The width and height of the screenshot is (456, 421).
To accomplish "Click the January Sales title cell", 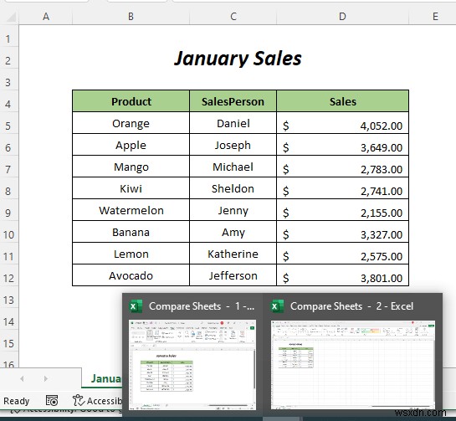I will (x=238, y=59).
